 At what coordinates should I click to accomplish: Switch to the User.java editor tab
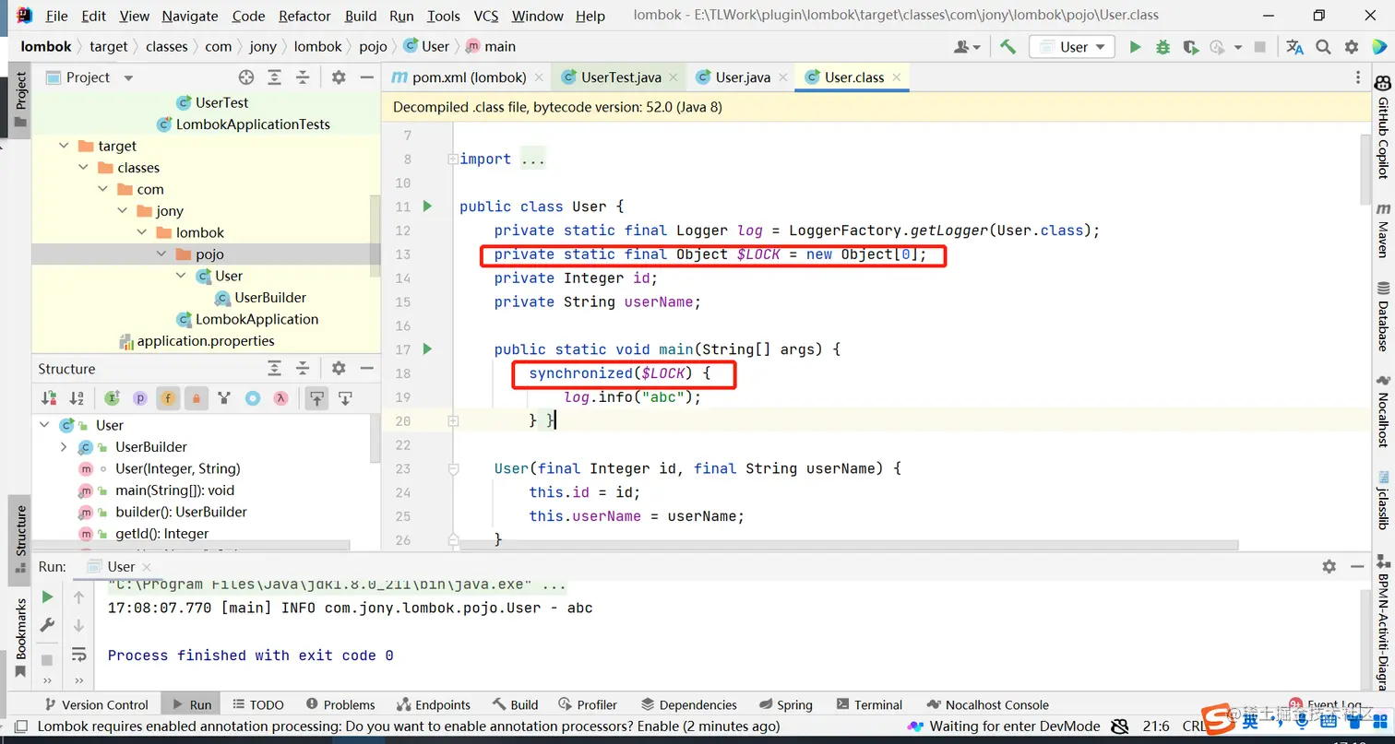740,77
